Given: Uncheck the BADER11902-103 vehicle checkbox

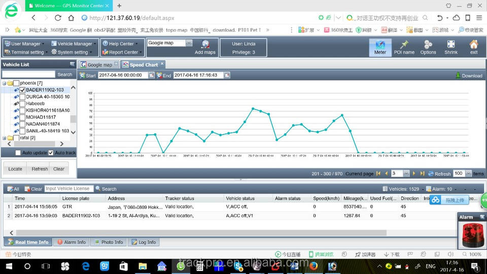Looking at the screenshot, I should tap(22, 90).
